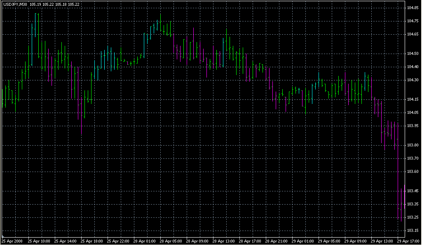
Task: Click the 104.85 price scale label
Action: click(413, 8)
